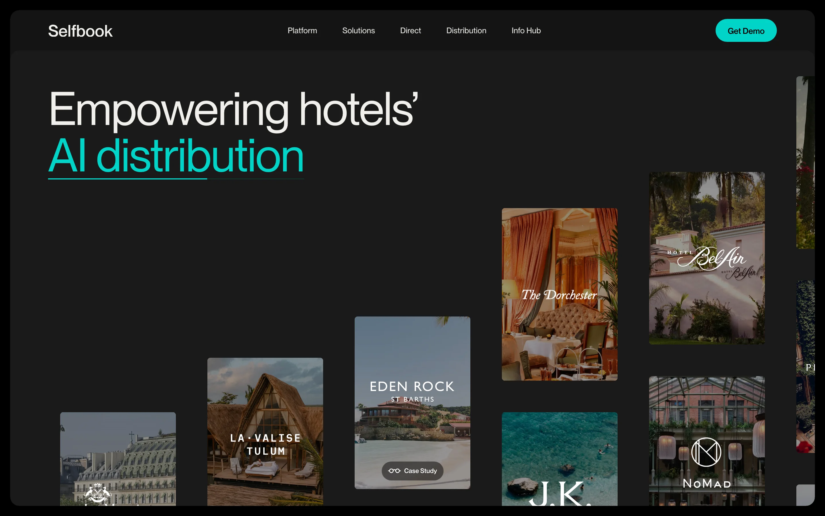This screenshot has width=825, height=516.
Task: Open the La Valise Tulum card
Action: pyautogui.click(x=265, y=431)
